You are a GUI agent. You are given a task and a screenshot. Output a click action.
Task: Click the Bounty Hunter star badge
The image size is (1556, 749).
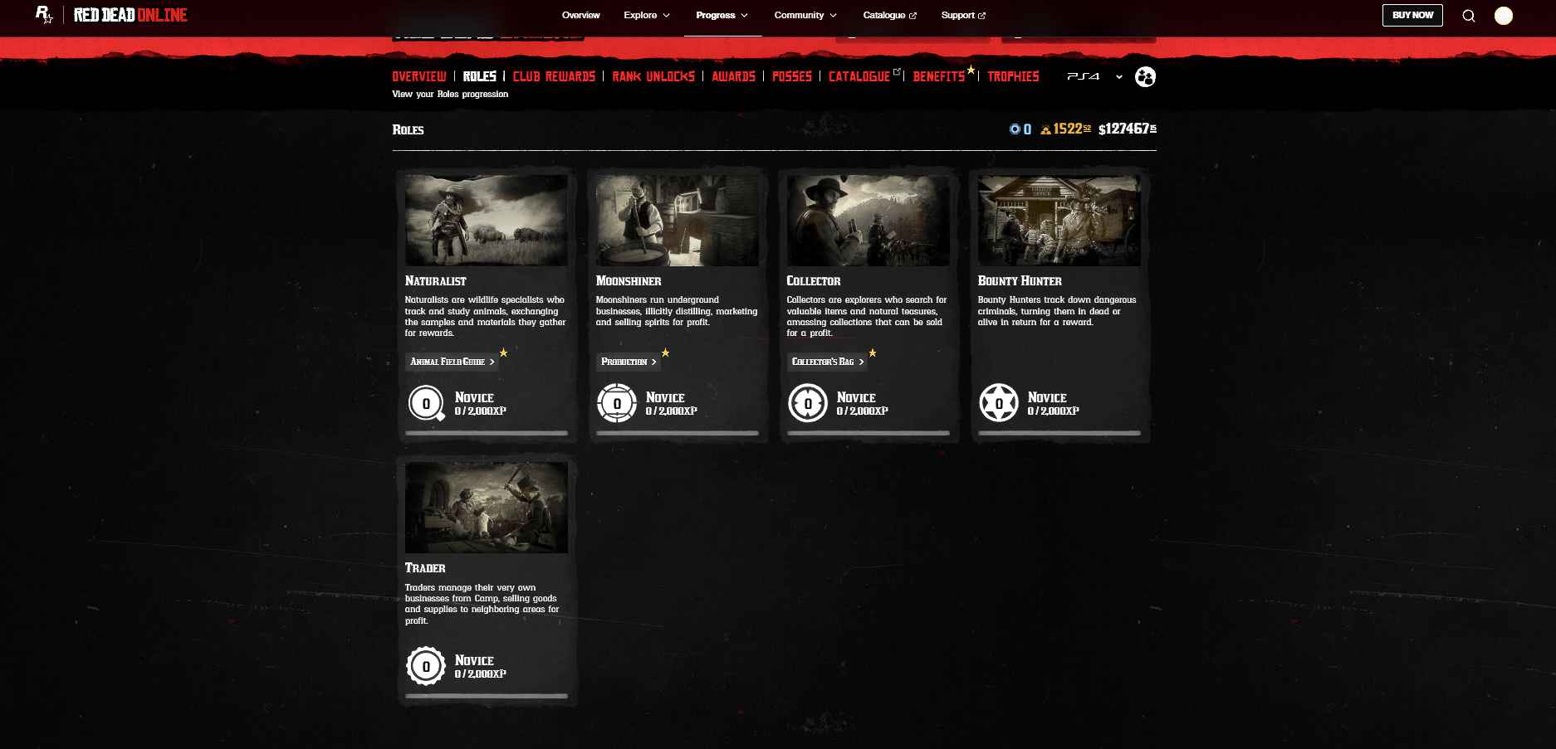(x=999, y=404)
